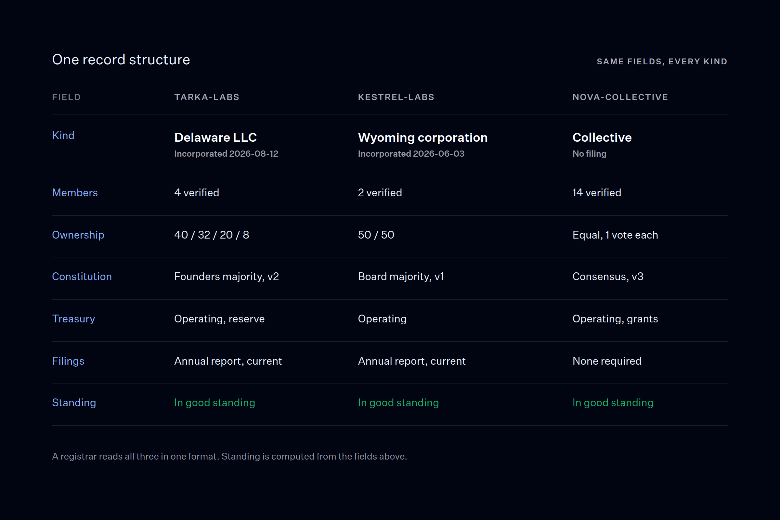Select the 'None required' filings cell
This screenshot has width=780, height=520.
[x=607, y=361]
